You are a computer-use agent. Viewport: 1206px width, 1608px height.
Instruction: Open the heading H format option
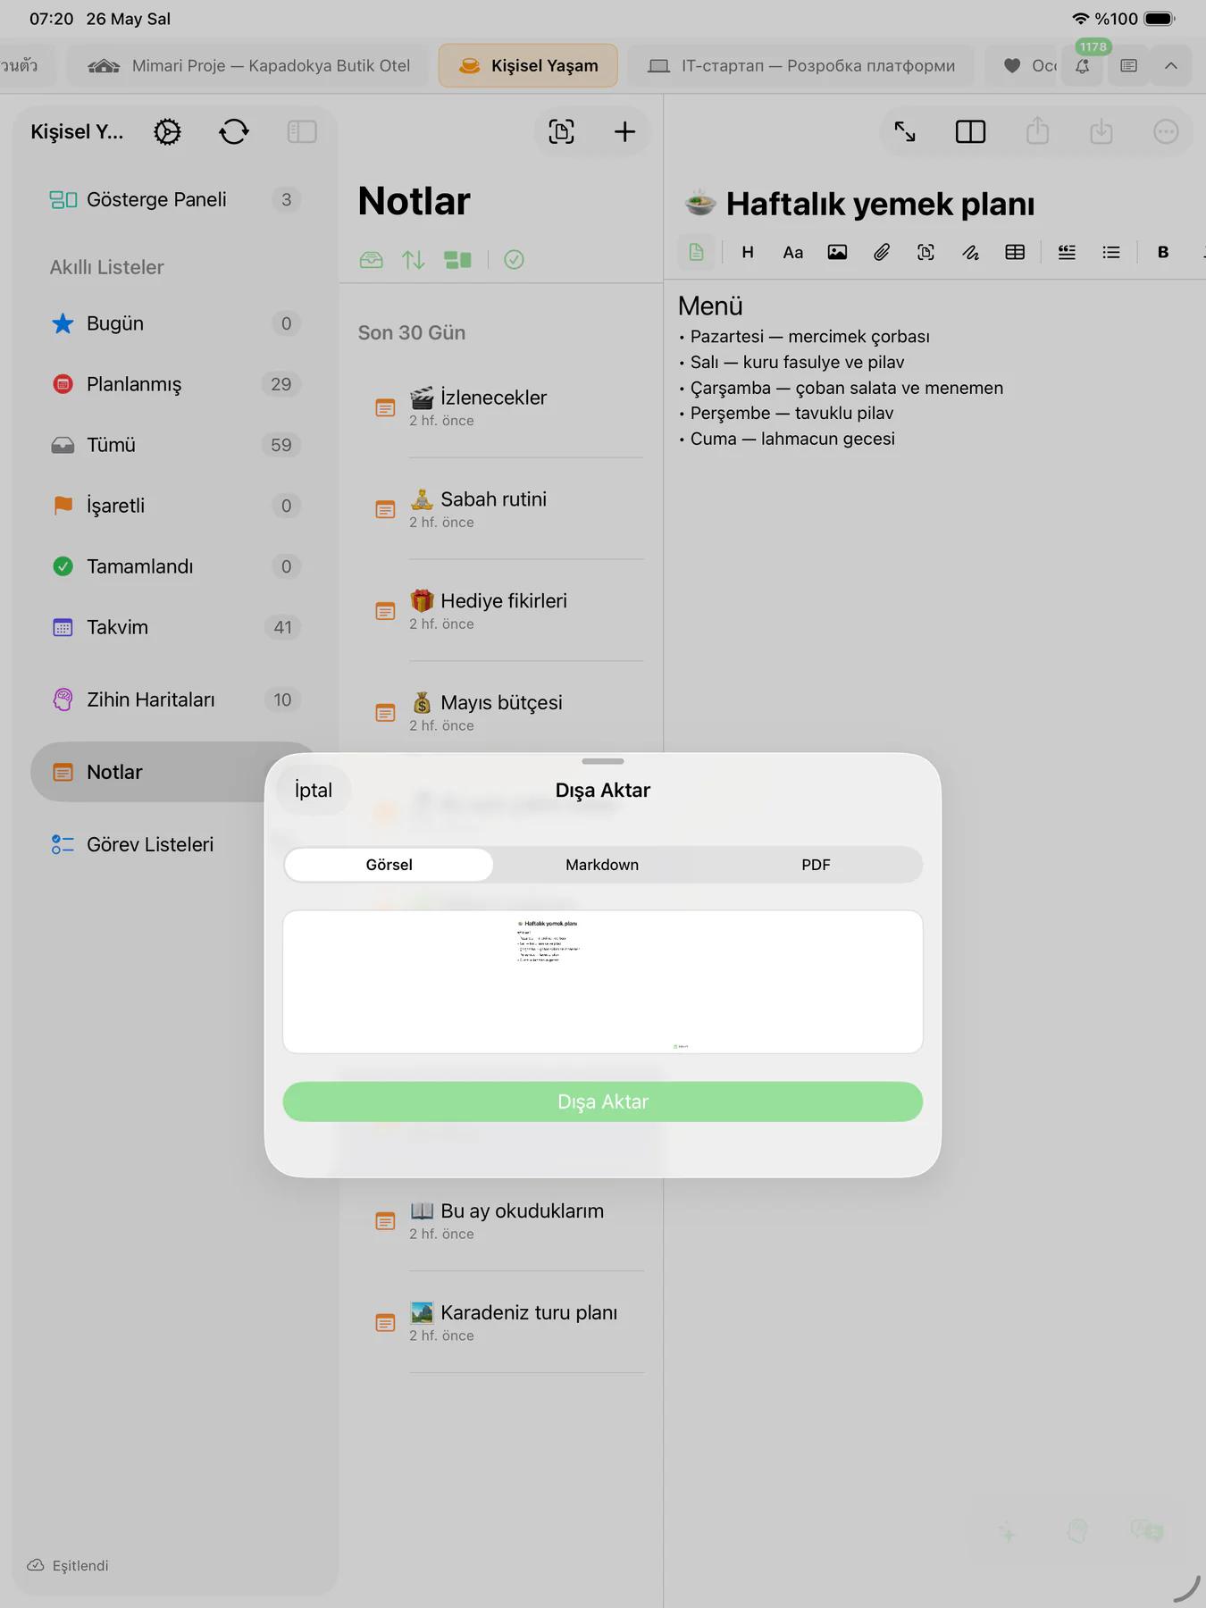[748, 252]
